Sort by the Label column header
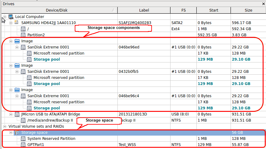 point(144,10)
